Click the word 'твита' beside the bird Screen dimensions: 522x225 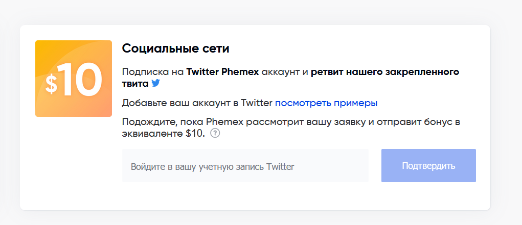(x=135, y=83)
